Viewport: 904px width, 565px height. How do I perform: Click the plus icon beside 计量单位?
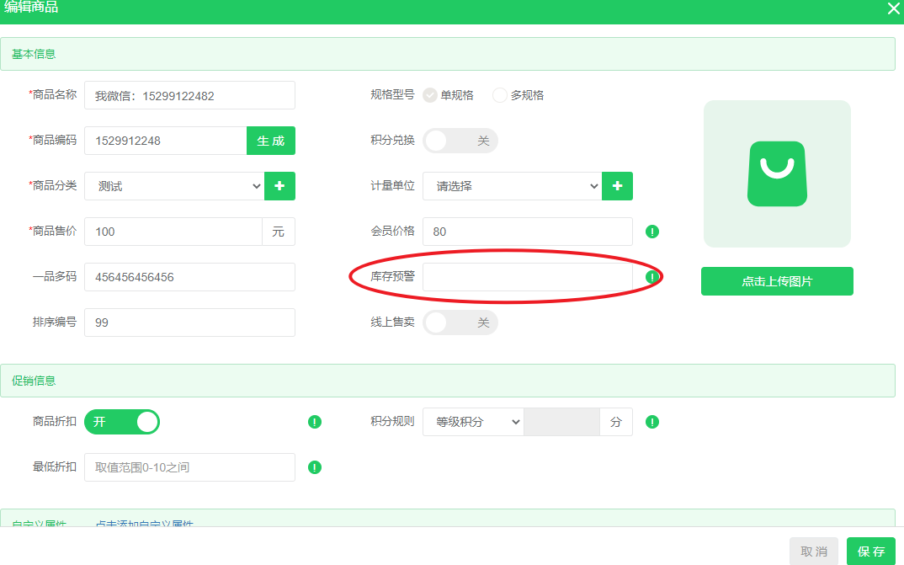click(x=617, y=186)
